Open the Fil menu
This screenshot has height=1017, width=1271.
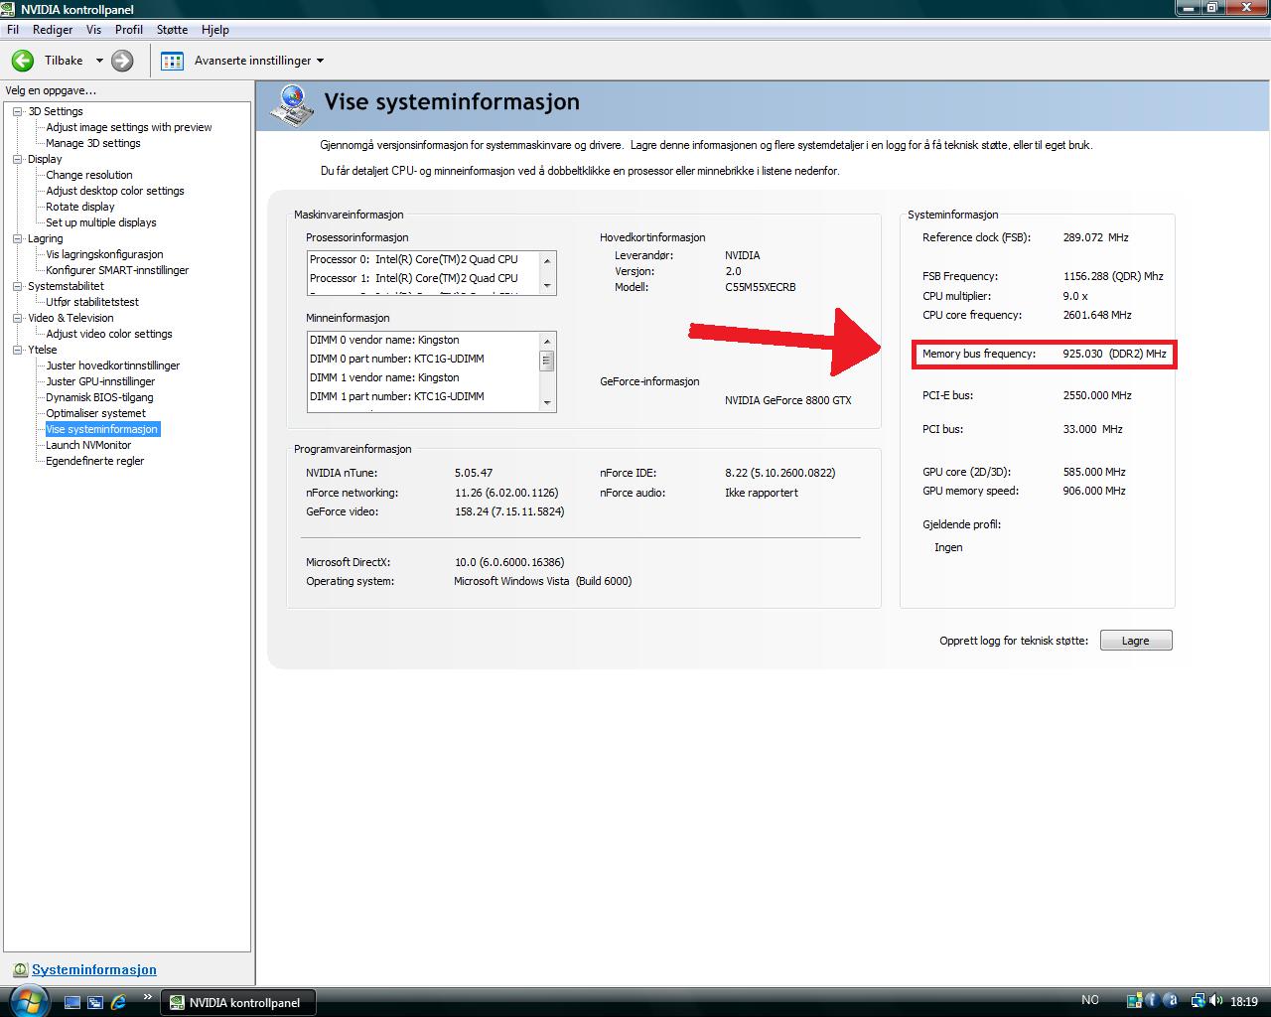click(x=13, y=30)
